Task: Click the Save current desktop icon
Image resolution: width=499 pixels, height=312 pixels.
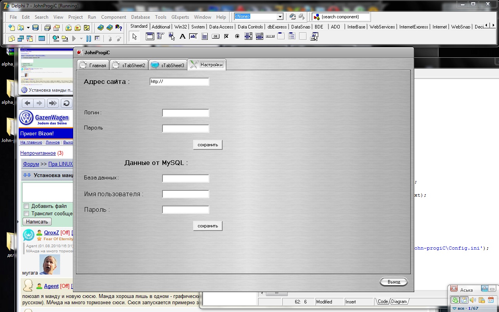Action: click(x=293, y=17)
